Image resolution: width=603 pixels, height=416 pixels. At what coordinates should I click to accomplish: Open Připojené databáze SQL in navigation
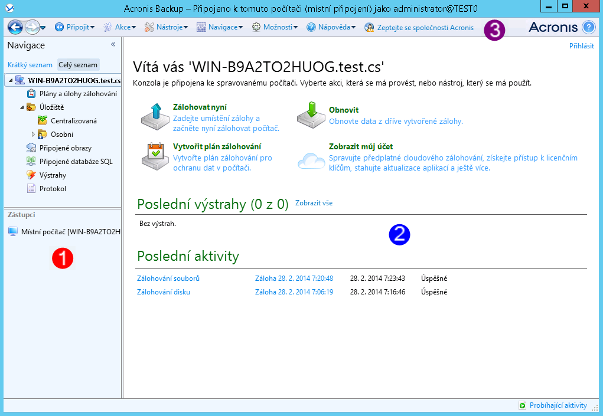click(x=76, y=162)
